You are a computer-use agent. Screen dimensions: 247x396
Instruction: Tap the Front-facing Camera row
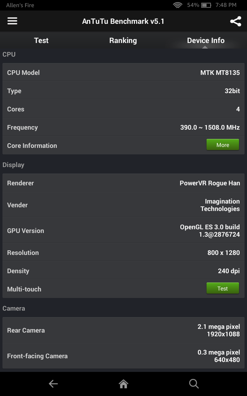[123, 356]
